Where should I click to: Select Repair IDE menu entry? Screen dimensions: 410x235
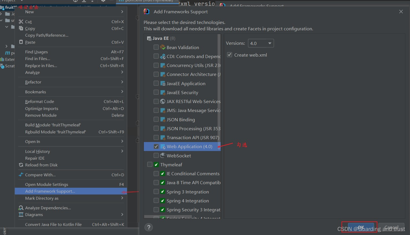(71, 158)
